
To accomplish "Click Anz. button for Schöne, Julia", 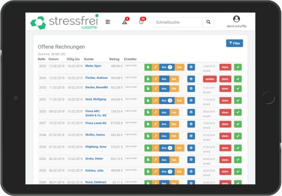I will tap(167, 172).
